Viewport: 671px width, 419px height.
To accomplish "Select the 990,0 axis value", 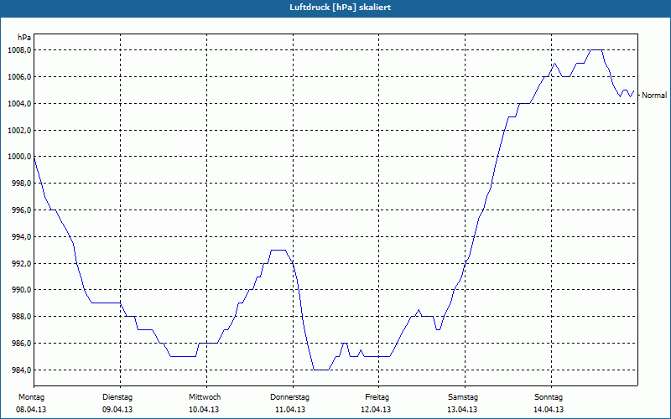I will (21, 290).
